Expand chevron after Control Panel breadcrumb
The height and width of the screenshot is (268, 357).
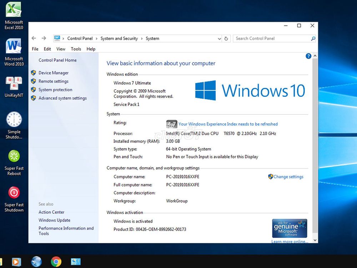(x=96, y=39)
